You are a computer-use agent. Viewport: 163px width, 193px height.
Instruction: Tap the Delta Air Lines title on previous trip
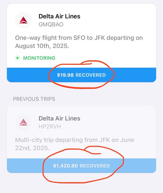click(x=60, y=118)
